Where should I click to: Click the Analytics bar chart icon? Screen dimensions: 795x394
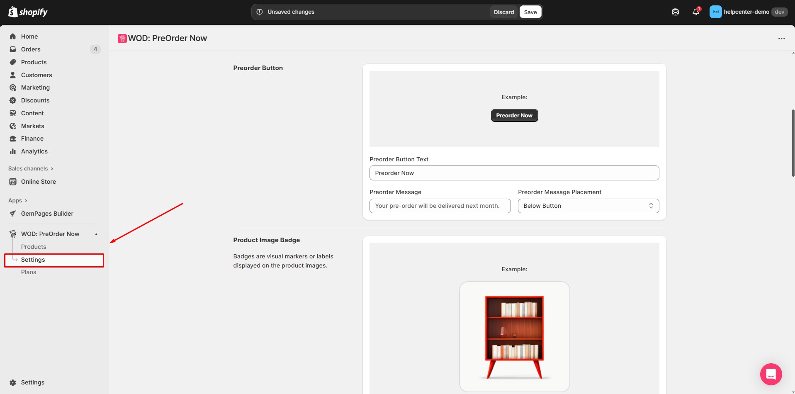(13, 151)
